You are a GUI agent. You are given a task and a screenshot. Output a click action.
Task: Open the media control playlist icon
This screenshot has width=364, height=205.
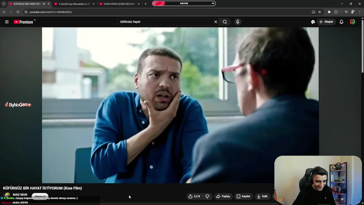tap(346, 12)
